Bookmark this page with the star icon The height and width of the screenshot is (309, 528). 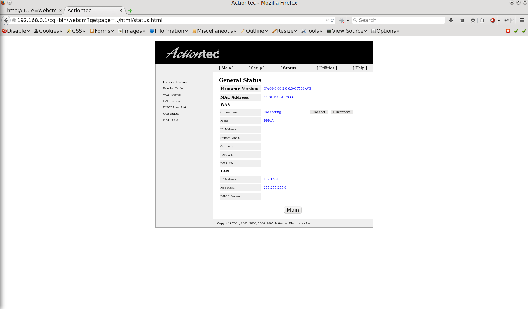[x=473, y=20]
